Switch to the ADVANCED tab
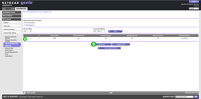 tap(21, 9)
